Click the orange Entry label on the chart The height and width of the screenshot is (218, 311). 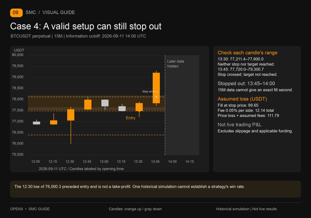[x=131, y=118]
